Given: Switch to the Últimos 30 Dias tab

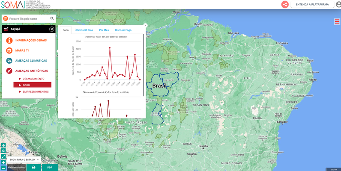Looking at the screenshot, I should [x=84, y=30].
